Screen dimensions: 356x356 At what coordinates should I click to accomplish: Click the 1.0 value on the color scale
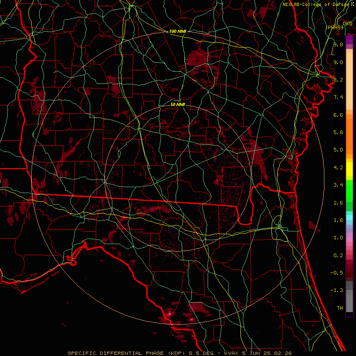[x=338, y=238]
